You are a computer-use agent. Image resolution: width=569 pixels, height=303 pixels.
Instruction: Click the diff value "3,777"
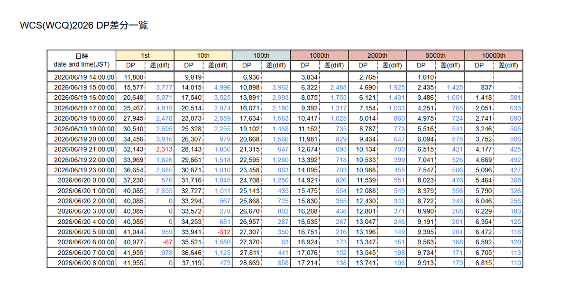click(x=165, y=87)
